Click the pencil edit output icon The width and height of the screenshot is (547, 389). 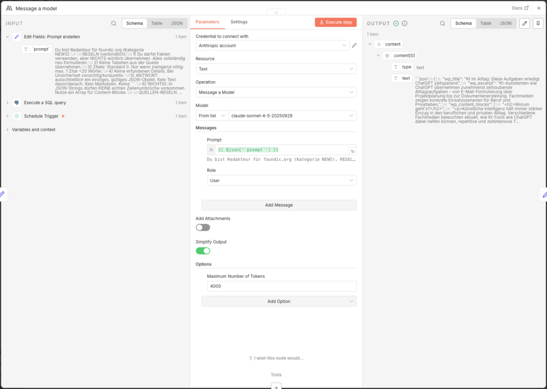point(525,24)
